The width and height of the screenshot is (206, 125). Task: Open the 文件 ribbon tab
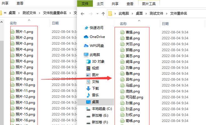[85, 3]
